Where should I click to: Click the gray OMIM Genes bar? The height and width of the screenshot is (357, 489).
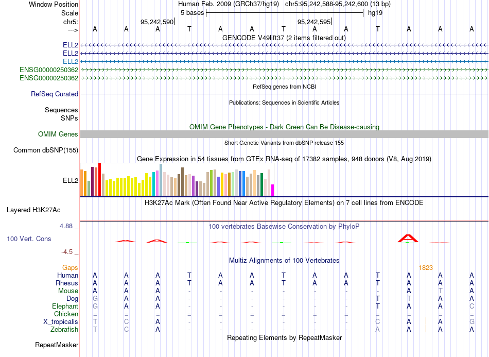coord(284,134)
